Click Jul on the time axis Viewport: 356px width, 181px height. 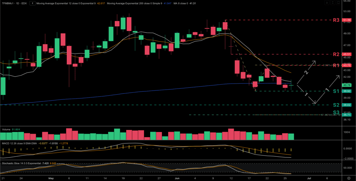309,178
